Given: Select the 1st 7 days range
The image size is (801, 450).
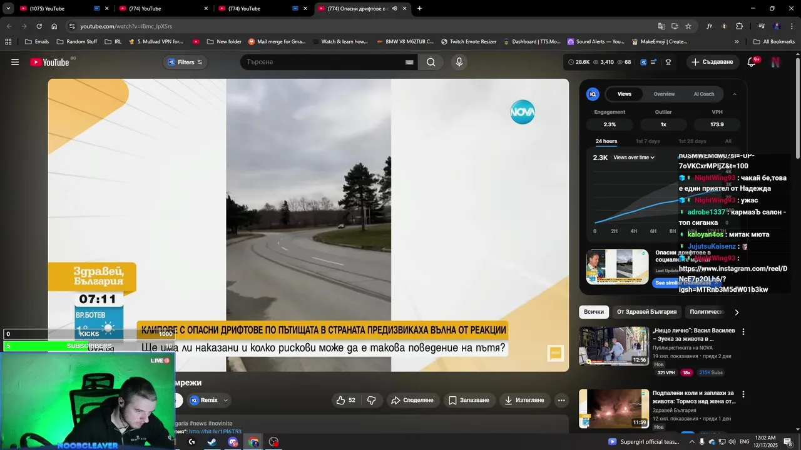Looking at the screenshot, I should click(x=648, y=141).
